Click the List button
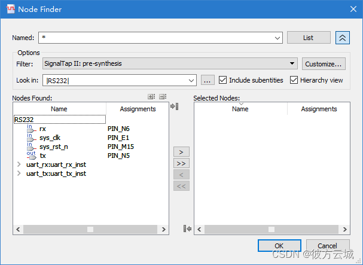 [x=309, y=38]
